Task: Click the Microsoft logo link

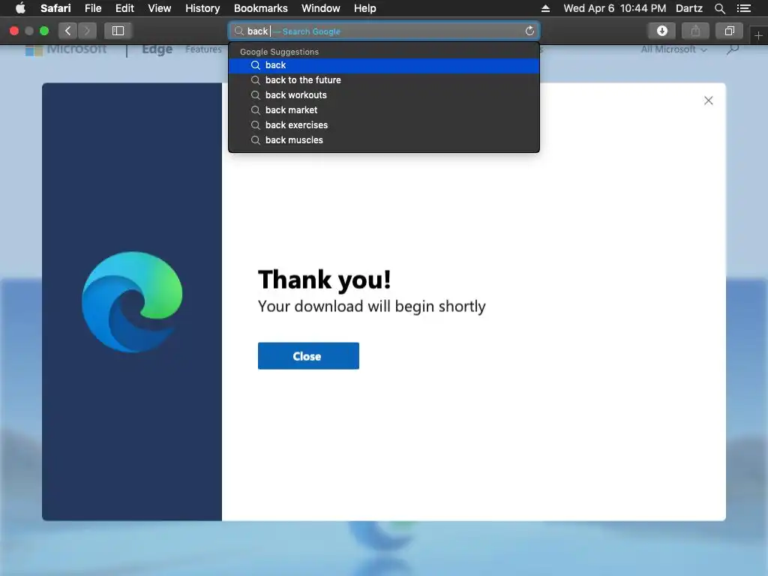Action: pyautogui.click(x=66, y=49)
